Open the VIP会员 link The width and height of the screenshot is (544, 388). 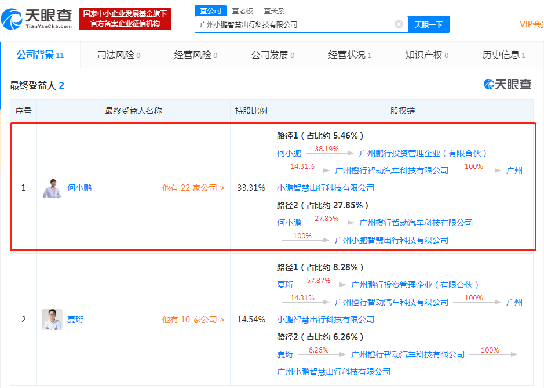[531, 24]
